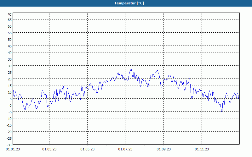Click the 01.09.23 date axis label
Screen dimensions: 252x157
163,149
